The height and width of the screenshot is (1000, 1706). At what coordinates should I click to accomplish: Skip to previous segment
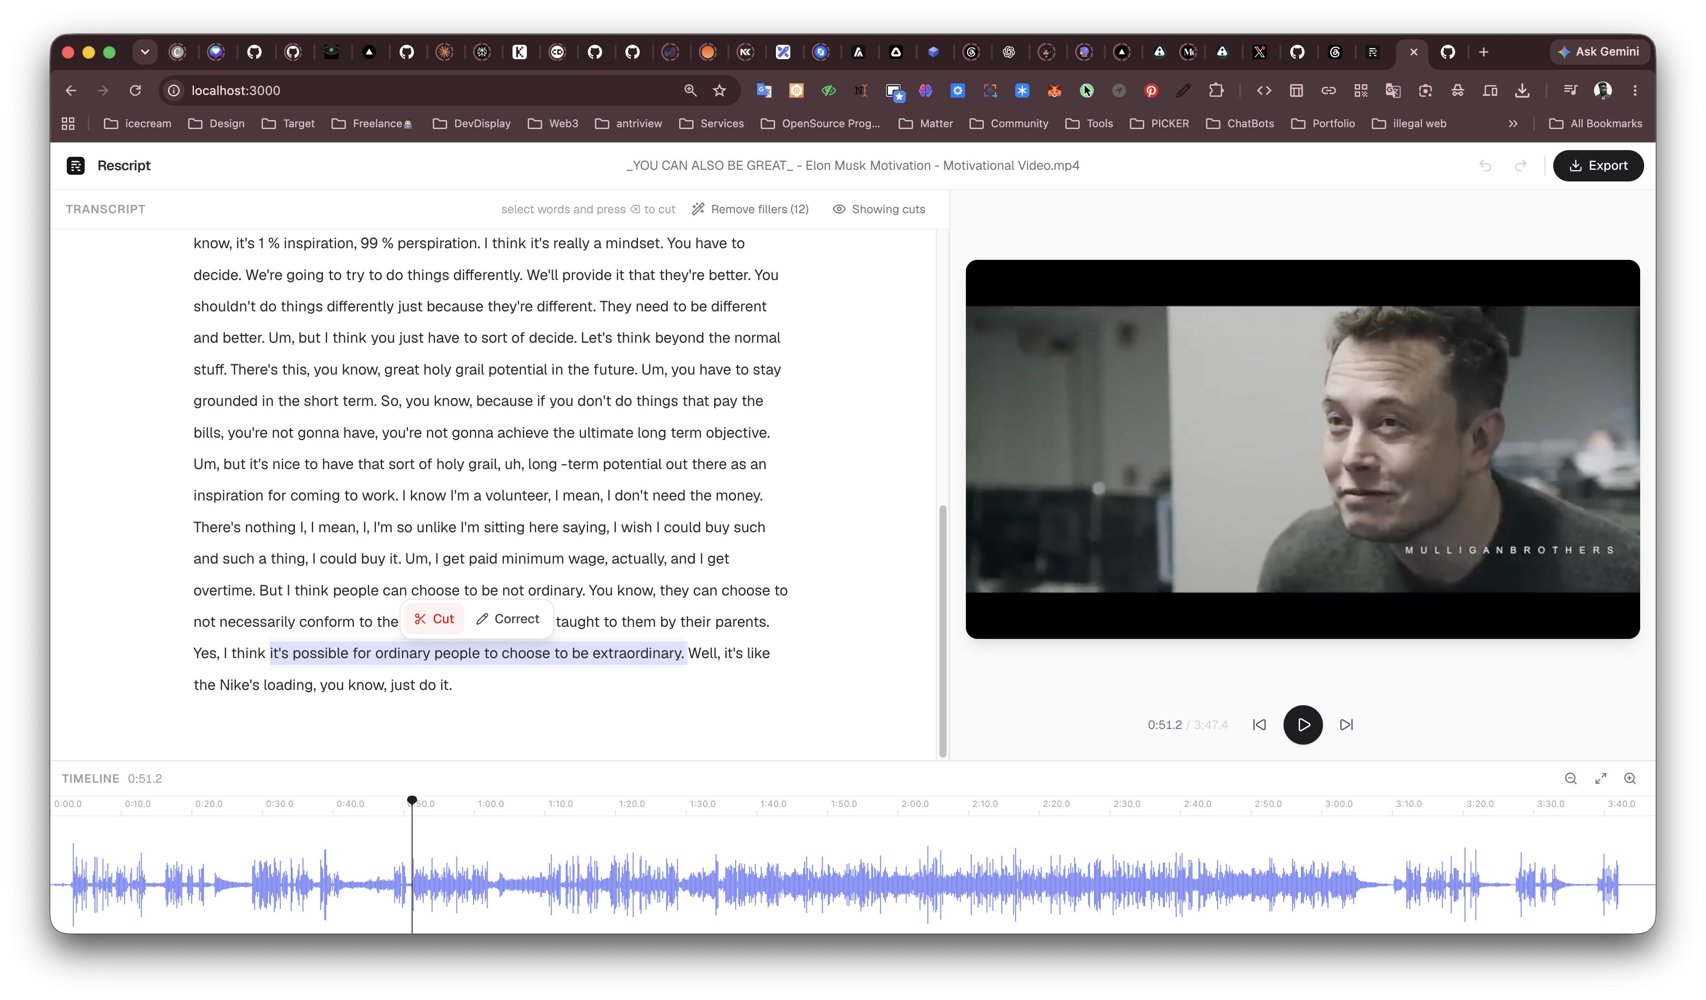point(1259,725)
